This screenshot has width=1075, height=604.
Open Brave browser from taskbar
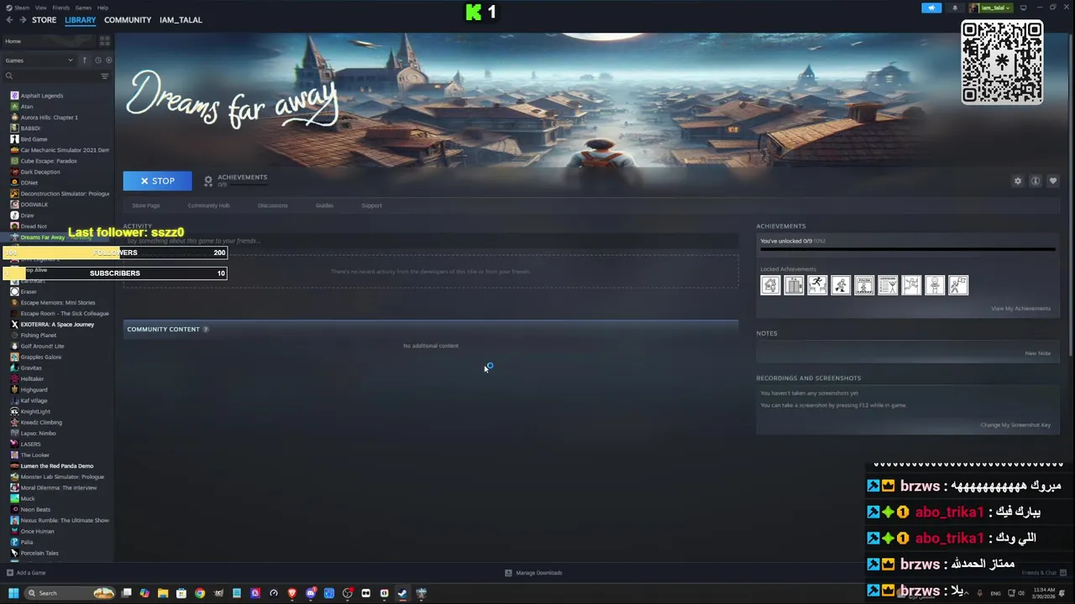pos(292,593)
